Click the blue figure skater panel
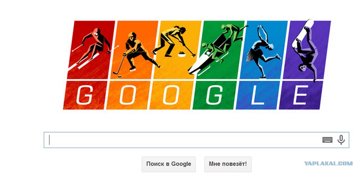 (x=264, y=49)
